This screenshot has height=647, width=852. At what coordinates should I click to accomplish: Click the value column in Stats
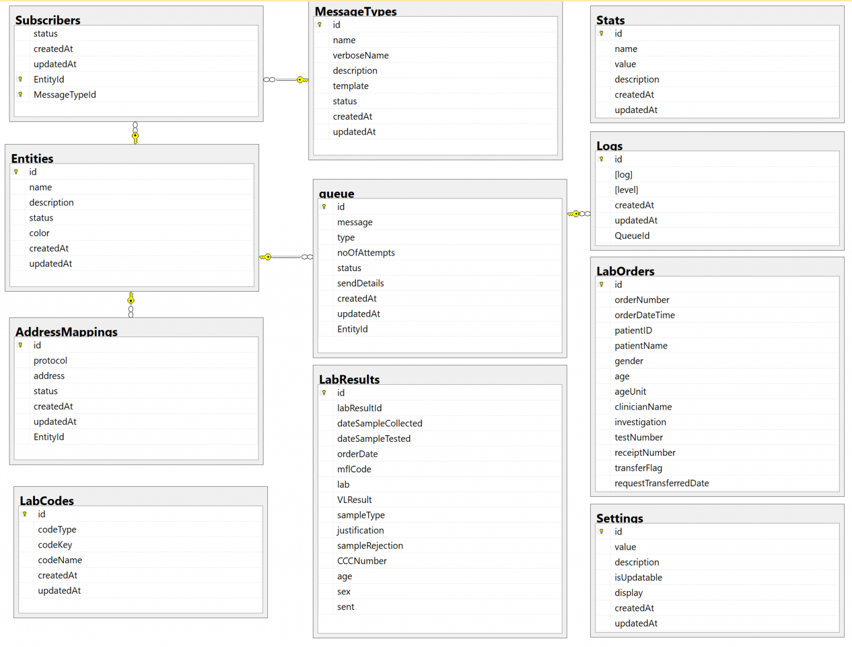click(717, 64)
